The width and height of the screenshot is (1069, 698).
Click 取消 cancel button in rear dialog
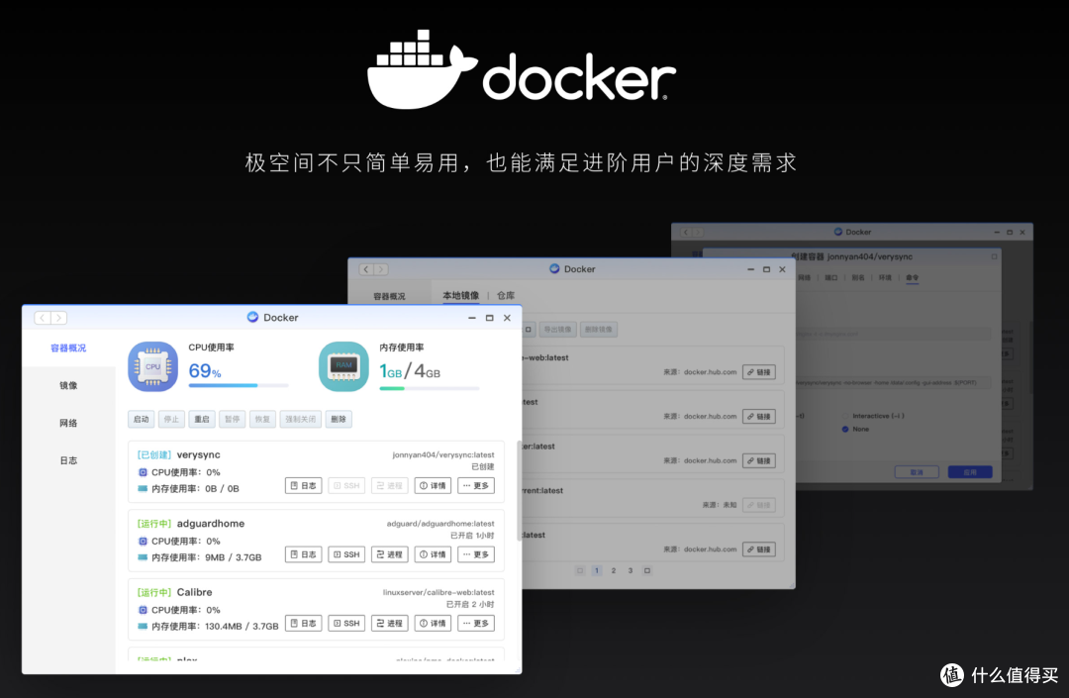click(x=917, y=472)
